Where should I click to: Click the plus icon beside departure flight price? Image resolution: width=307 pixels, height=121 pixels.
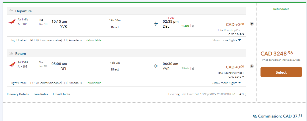[x=252, y=24]
